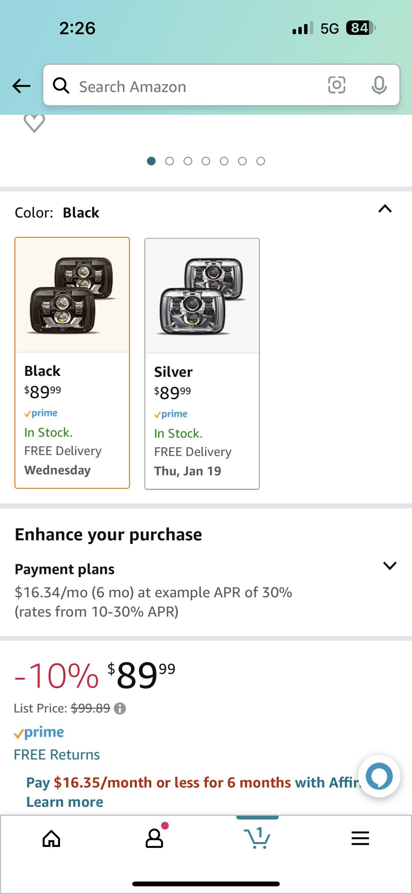
Task: Tap the List Price info icon
Action: coord(120,708)
